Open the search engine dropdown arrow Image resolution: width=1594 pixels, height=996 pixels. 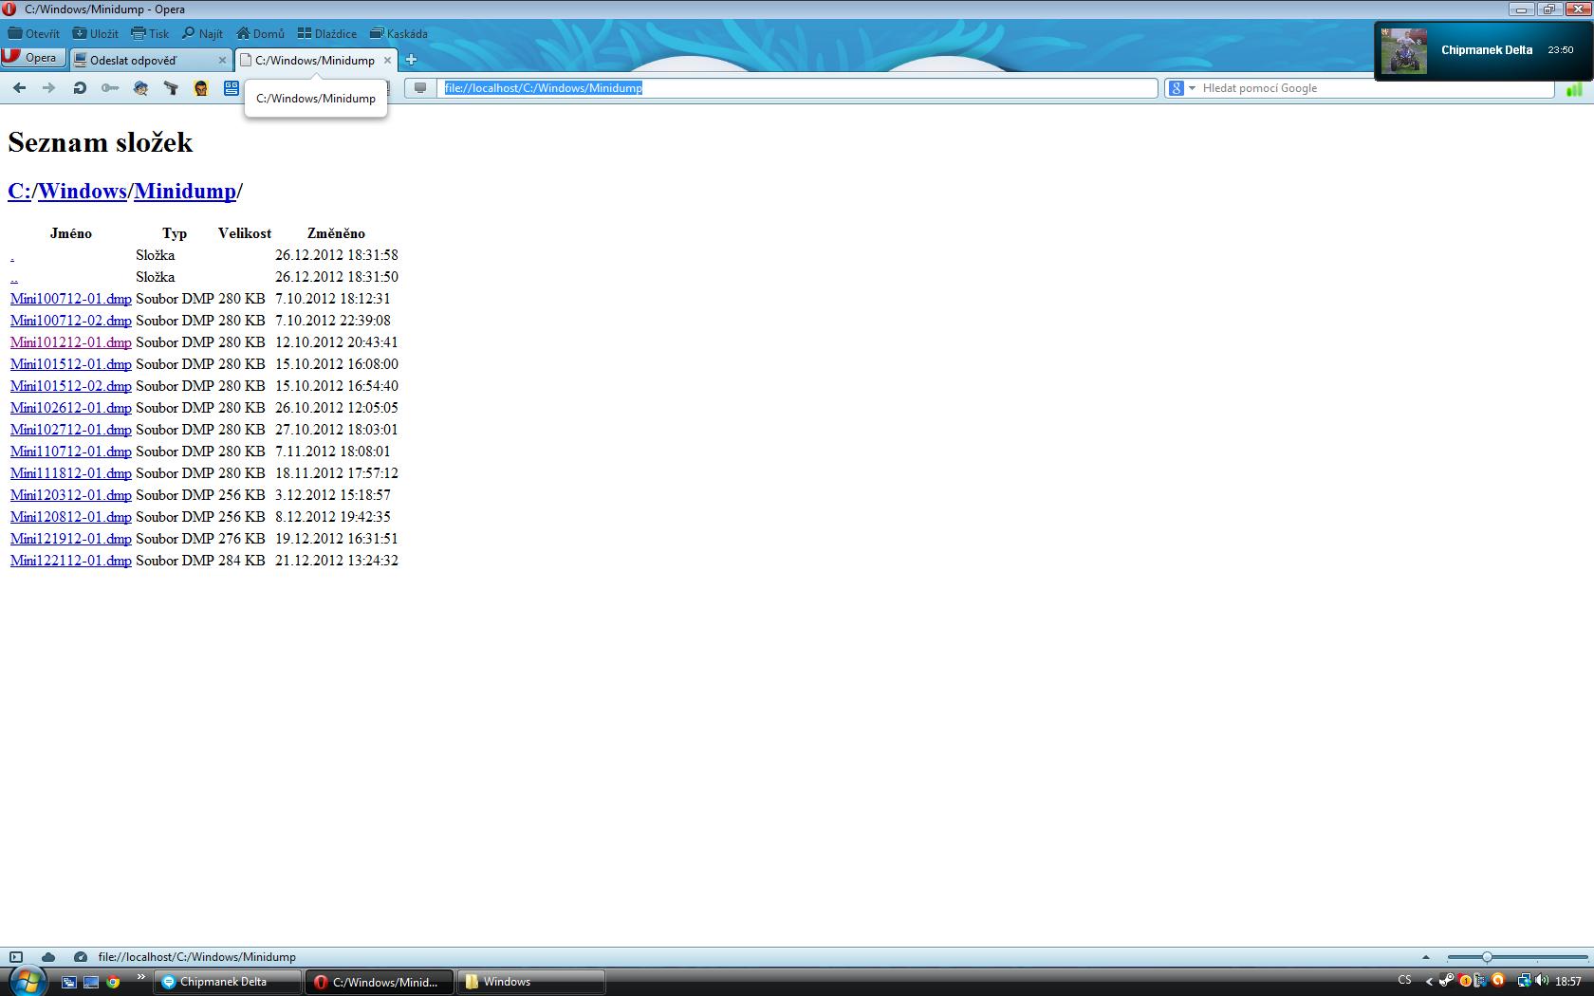tap(1192, 88)
